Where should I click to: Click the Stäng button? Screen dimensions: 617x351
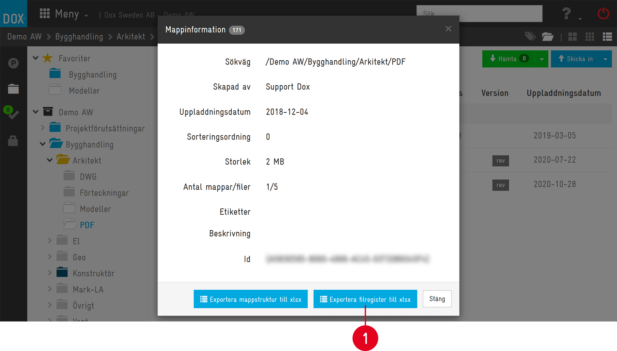point(437,299)
